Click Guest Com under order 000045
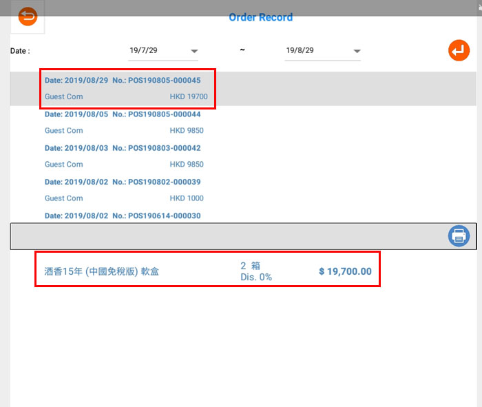This screenshot has width=482, height=407. click(x=64, y=96)
